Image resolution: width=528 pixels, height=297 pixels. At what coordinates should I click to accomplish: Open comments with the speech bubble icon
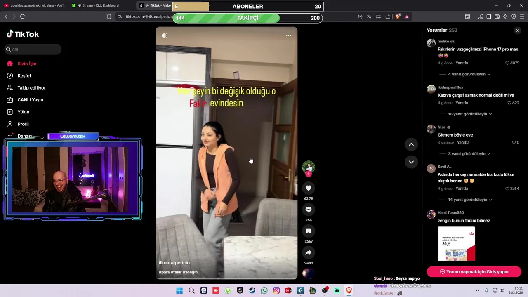click(x=309, y=210)
